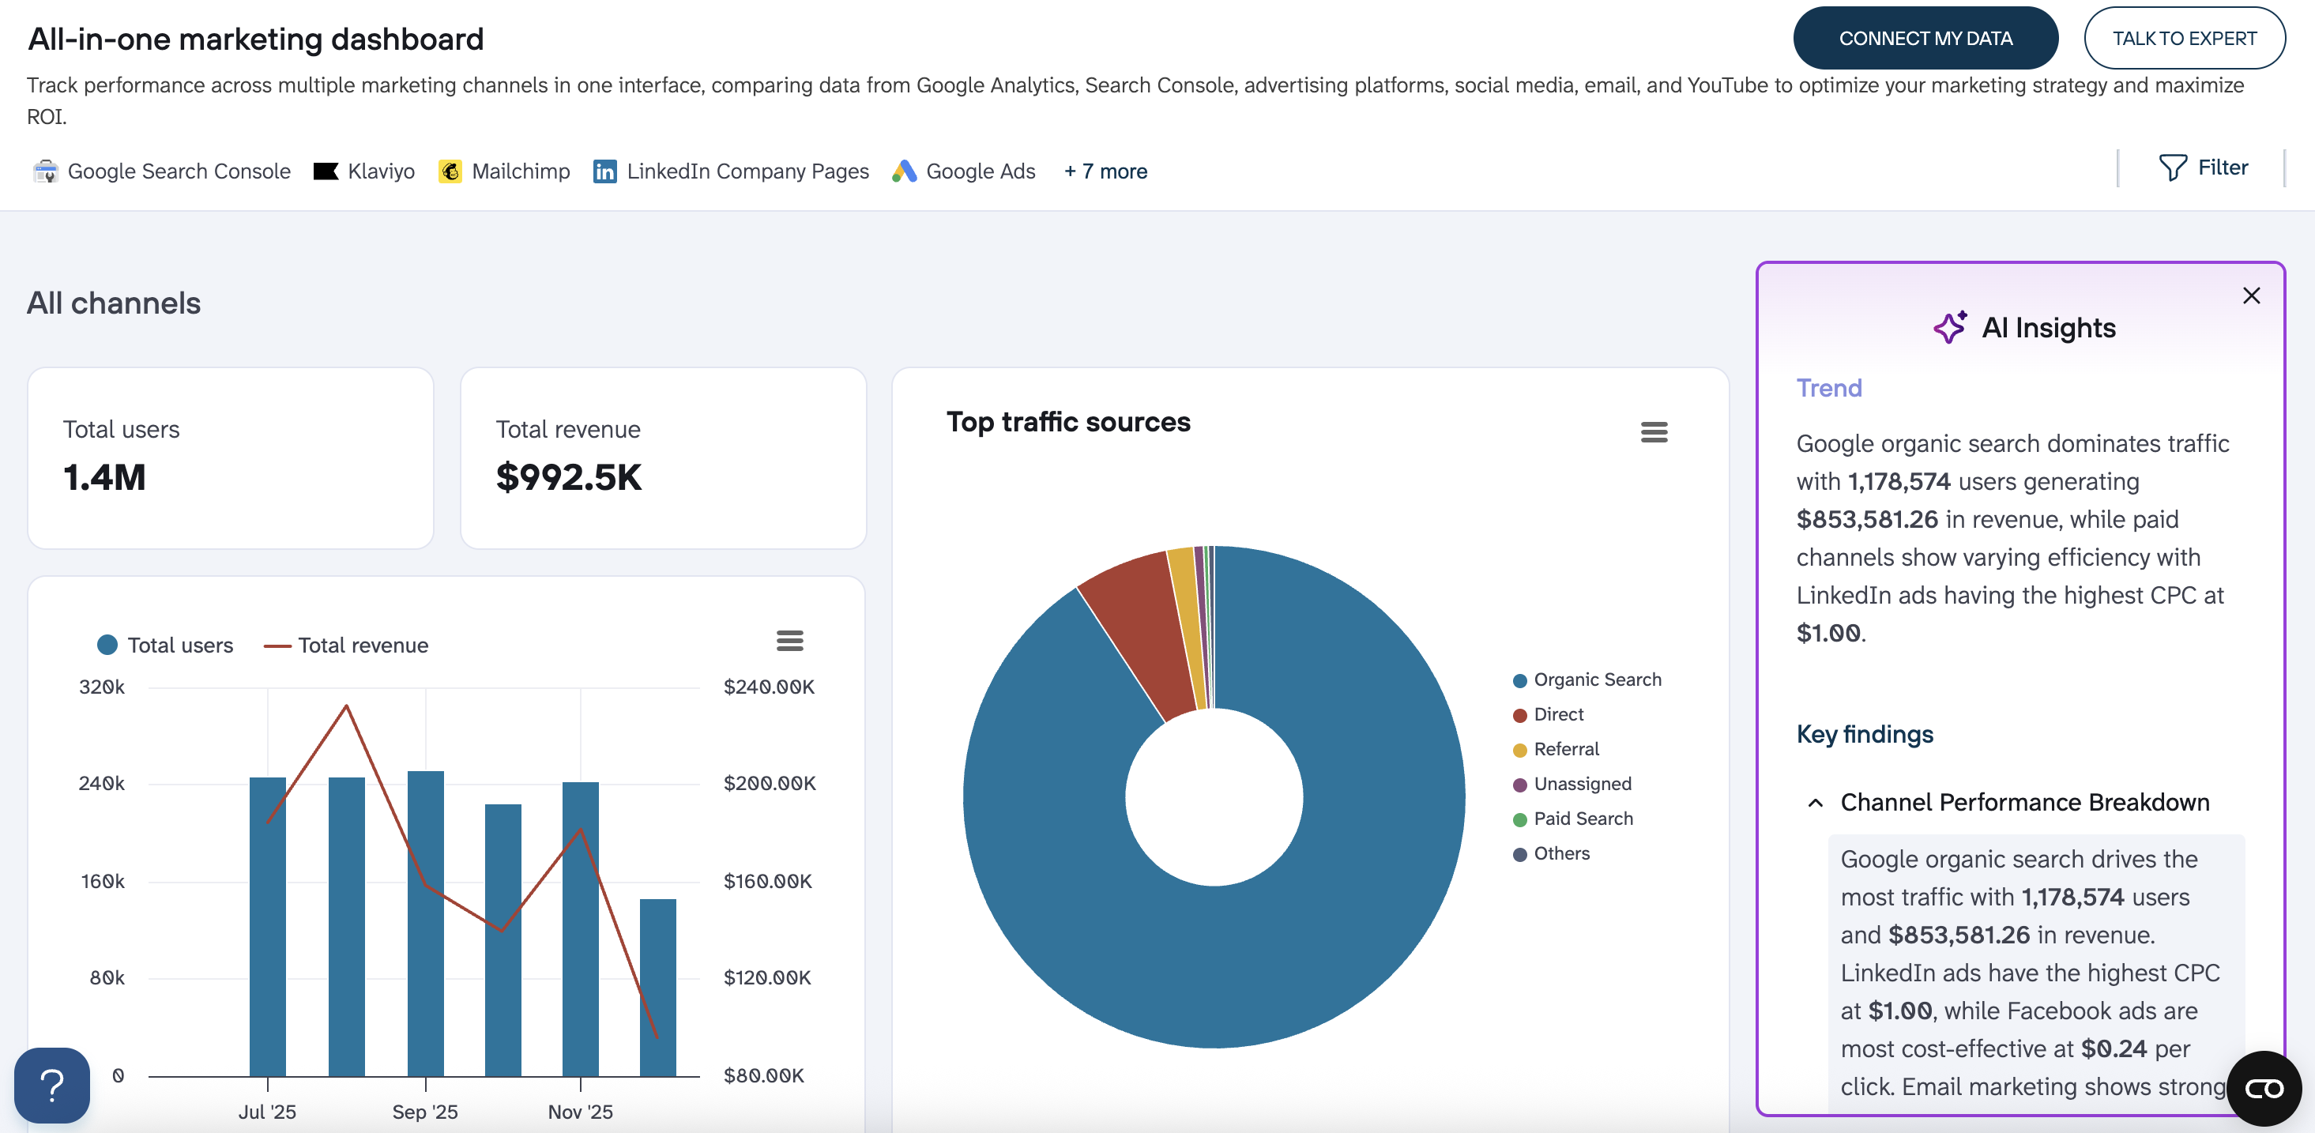Open the help question mark icon
2315x1133 pixels.
(x=51, y=1086)
